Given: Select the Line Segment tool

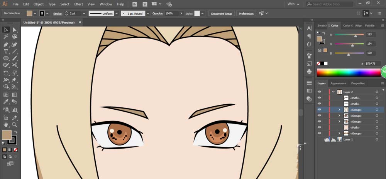Looking at the screenshot, I should point(15,51).
